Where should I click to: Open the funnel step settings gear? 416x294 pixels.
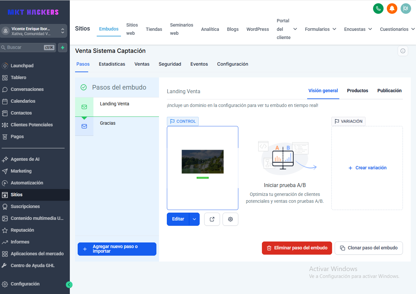click(230, 219)
